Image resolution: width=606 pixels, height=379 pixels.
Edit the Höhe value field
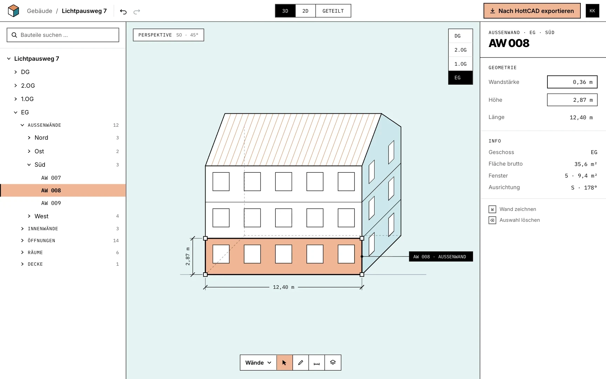[x=572, y=100]
